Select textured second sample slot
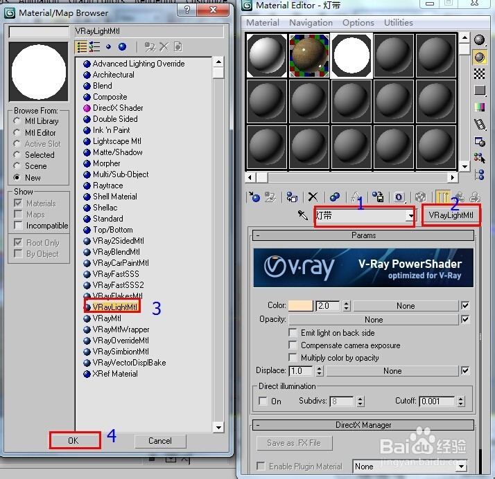 [309, 55]
